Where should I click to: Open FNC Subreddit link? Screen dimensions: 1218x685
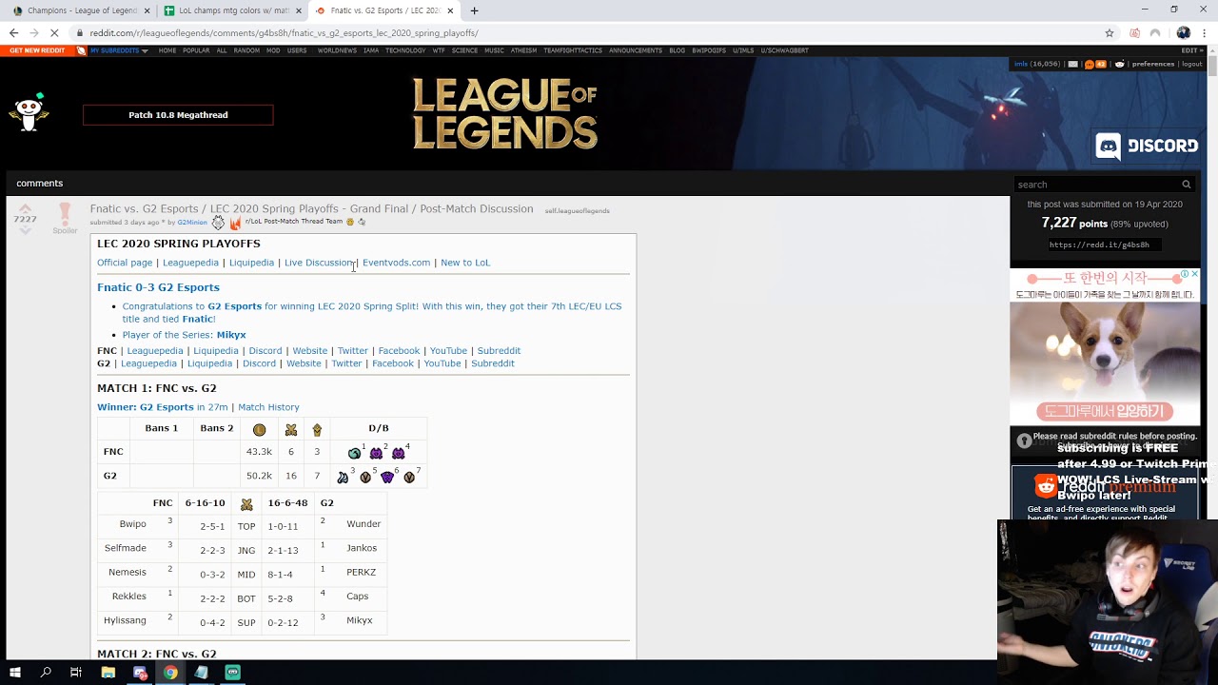499,351
